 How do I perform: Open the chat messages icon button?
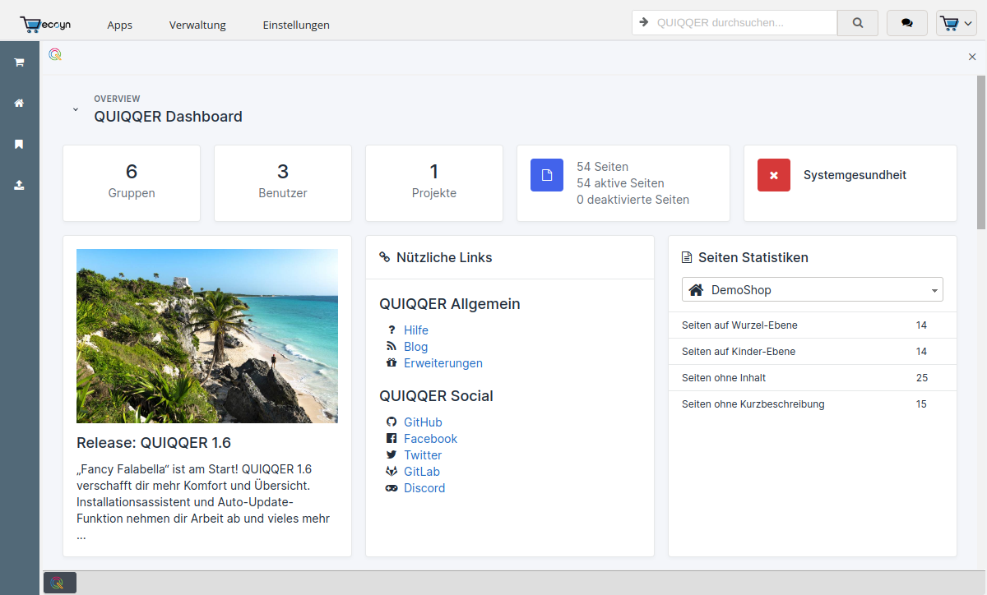[906, 23]
